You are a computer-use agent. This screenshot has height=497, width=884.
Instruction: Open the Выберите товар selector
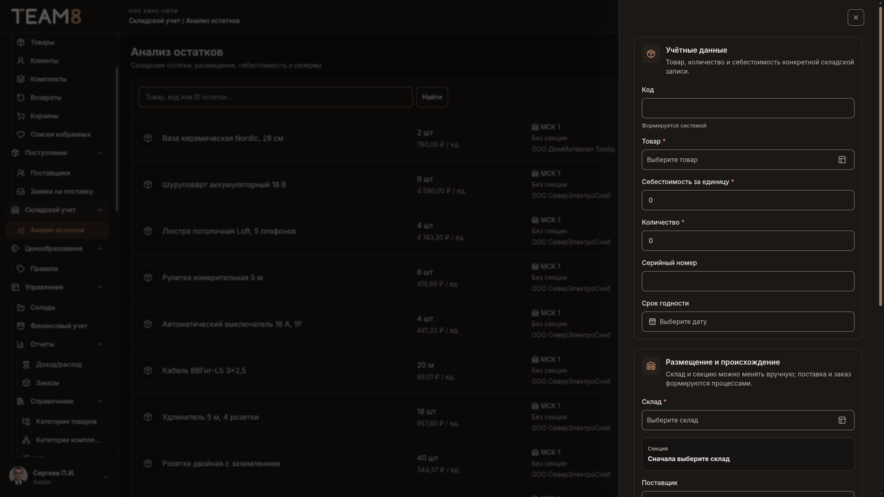click(748, 160)
